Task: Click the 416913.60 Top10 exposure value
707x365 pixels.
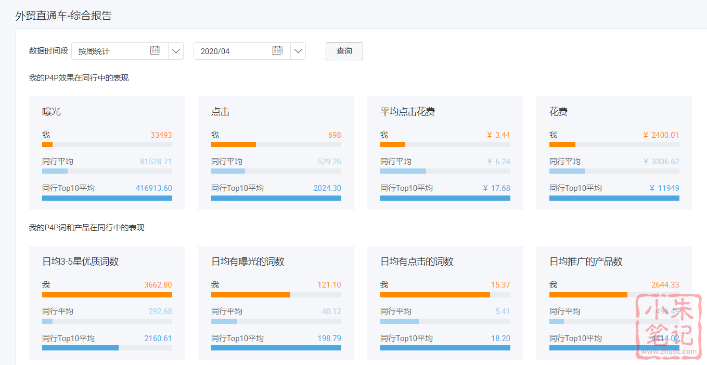Action: click(153, 188)
